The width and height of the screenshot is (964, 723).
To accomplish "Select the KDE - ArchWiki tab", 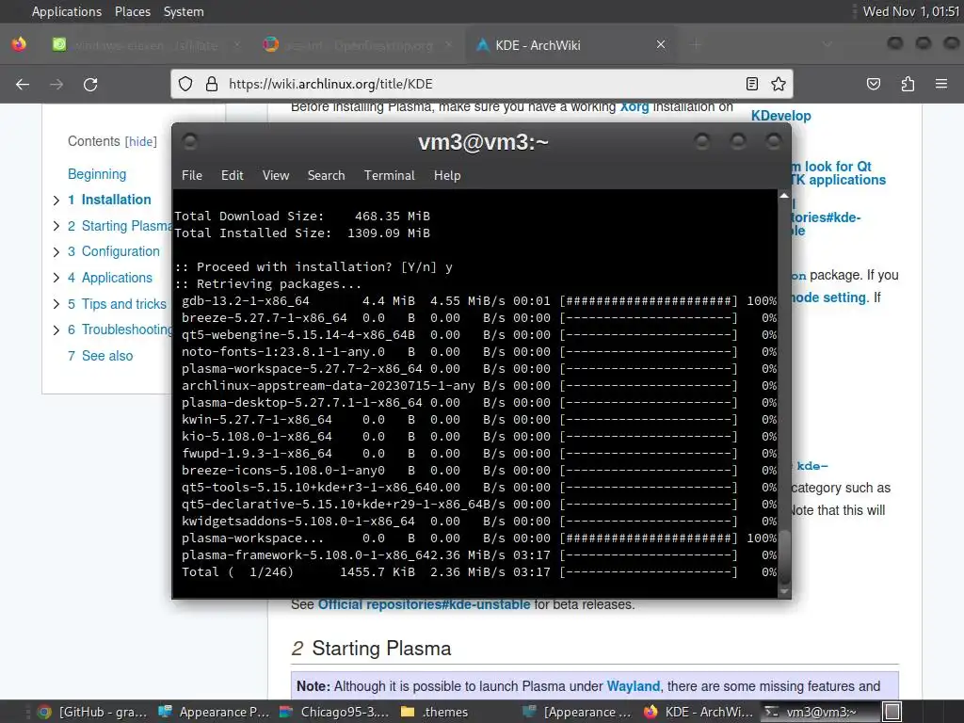I will pos(571,45).
